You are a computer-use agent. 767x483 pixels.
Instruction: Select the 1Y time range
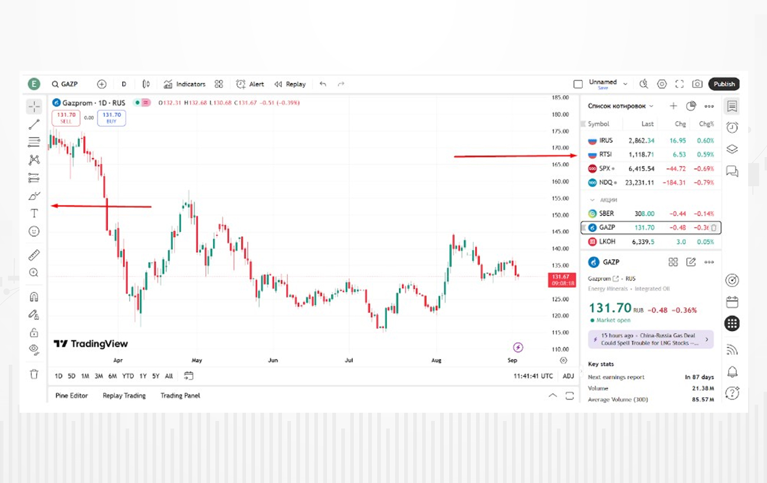(x=143, y=376)
